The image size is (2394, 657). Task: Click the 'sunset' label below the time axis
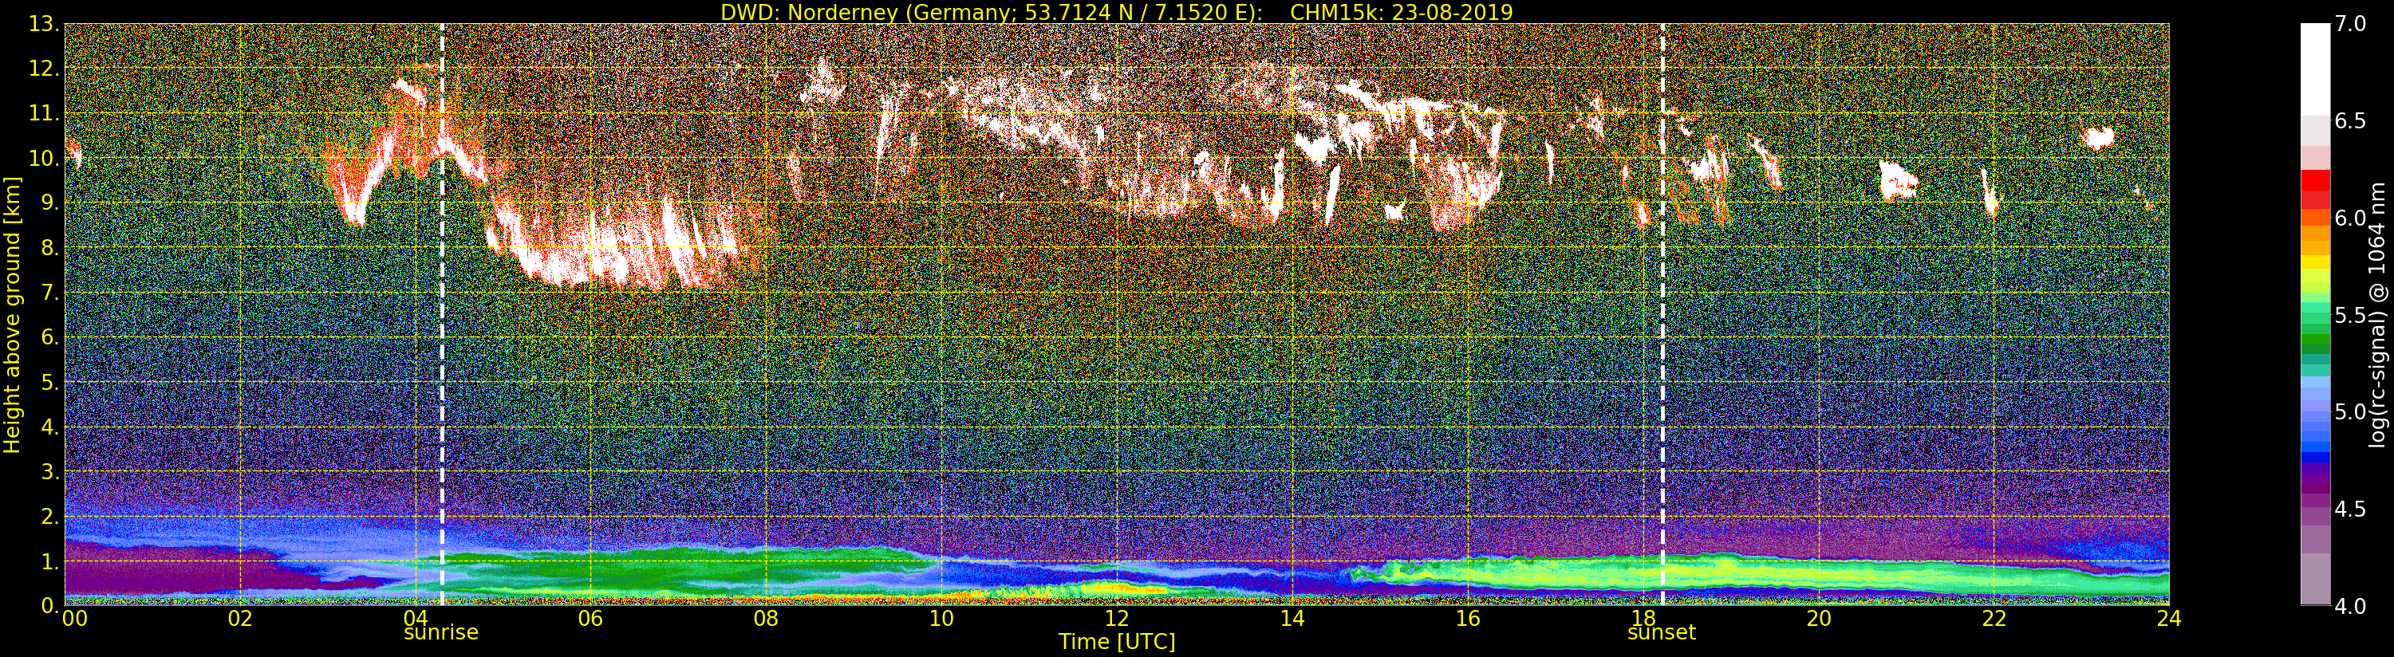tap(1662, 633)
